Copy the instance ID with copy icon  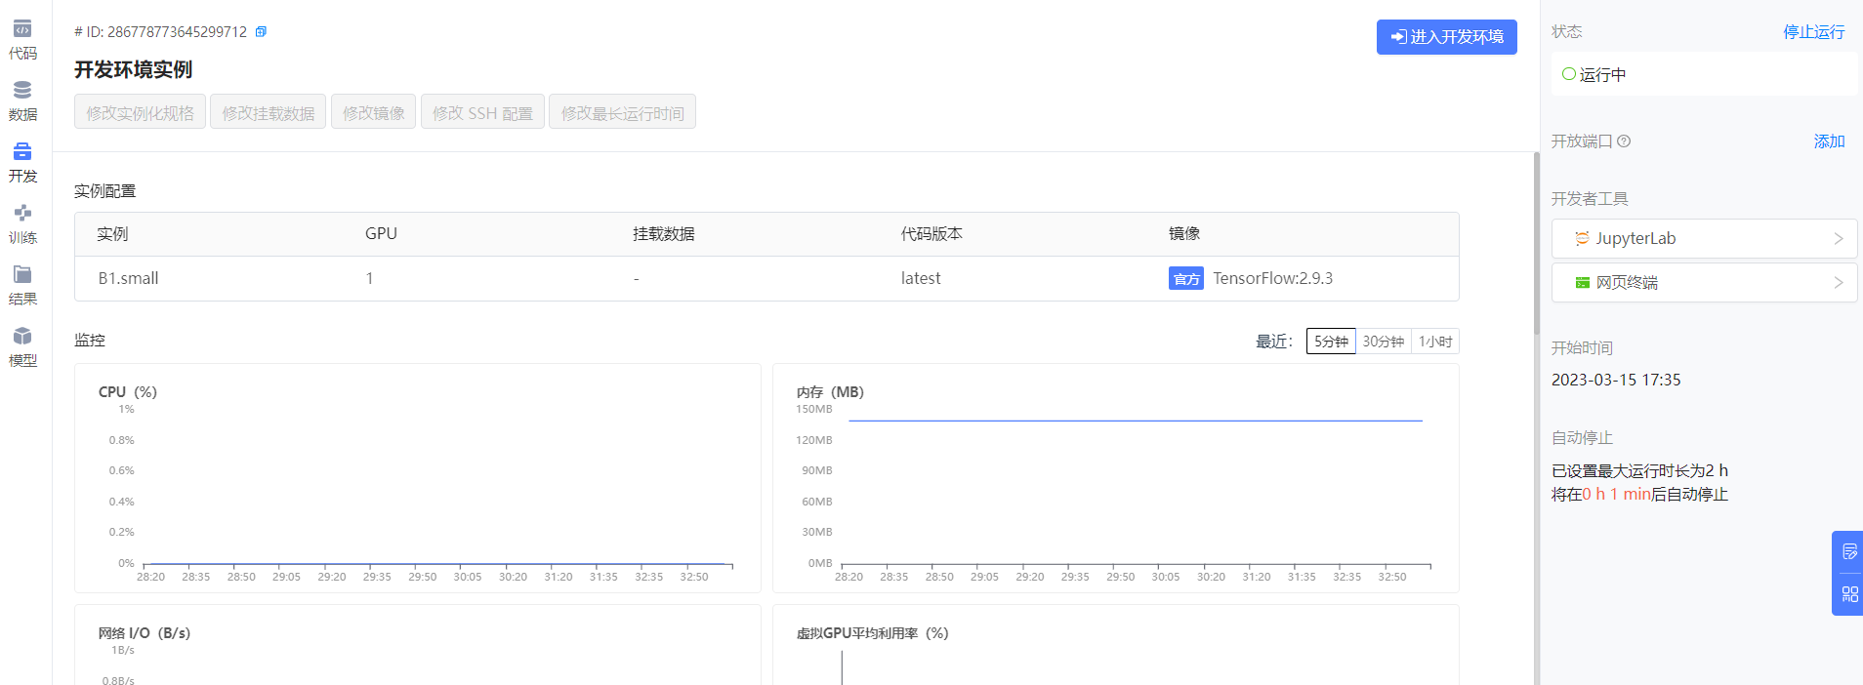[x=261, y=32]
